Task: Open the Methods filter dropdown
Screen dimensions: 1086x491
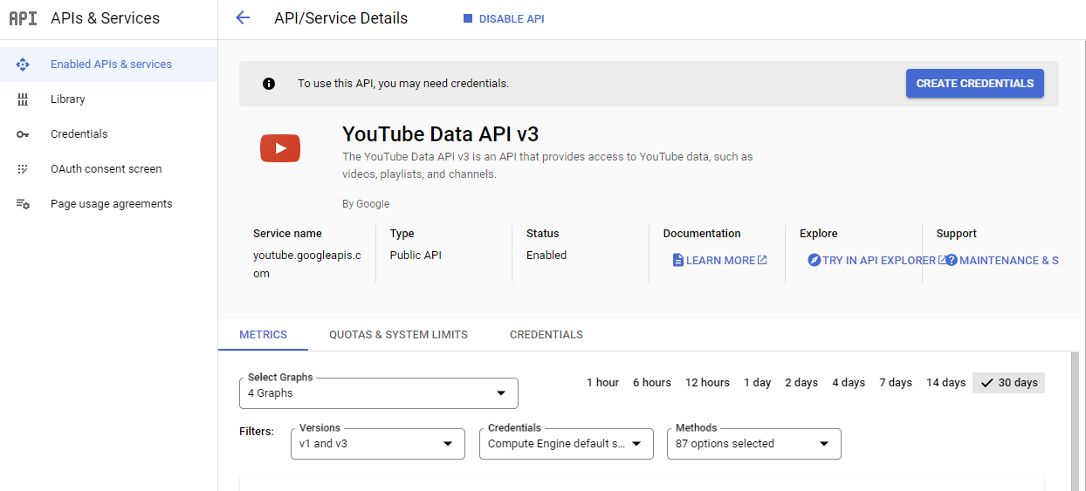Action: [x=754, y=444]
